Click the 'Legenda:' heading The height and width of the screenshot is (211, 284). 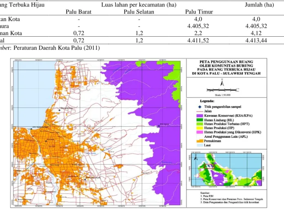point(207,101)
